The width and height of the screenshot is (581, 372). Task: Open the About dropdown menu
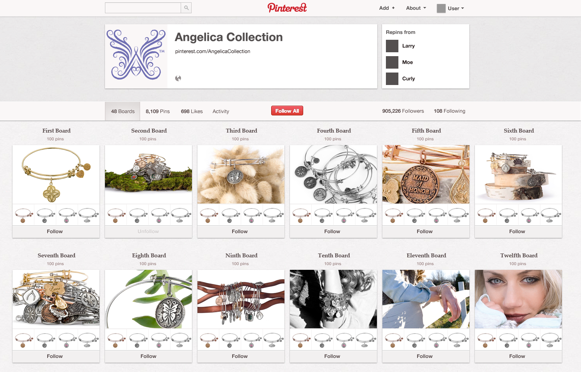tap(416, 8)
